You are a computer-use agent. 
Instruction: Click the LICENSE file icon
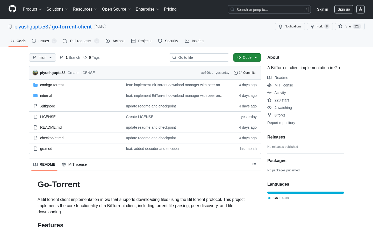coord(35,117)
